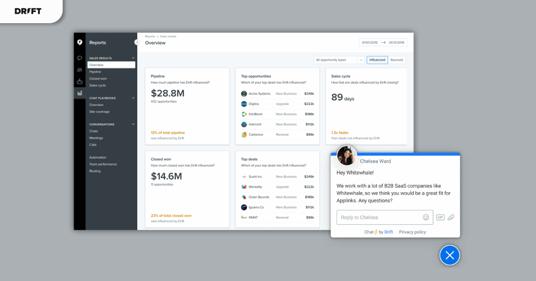Open the conversations chat bubble icon

[x=80, y=58]
